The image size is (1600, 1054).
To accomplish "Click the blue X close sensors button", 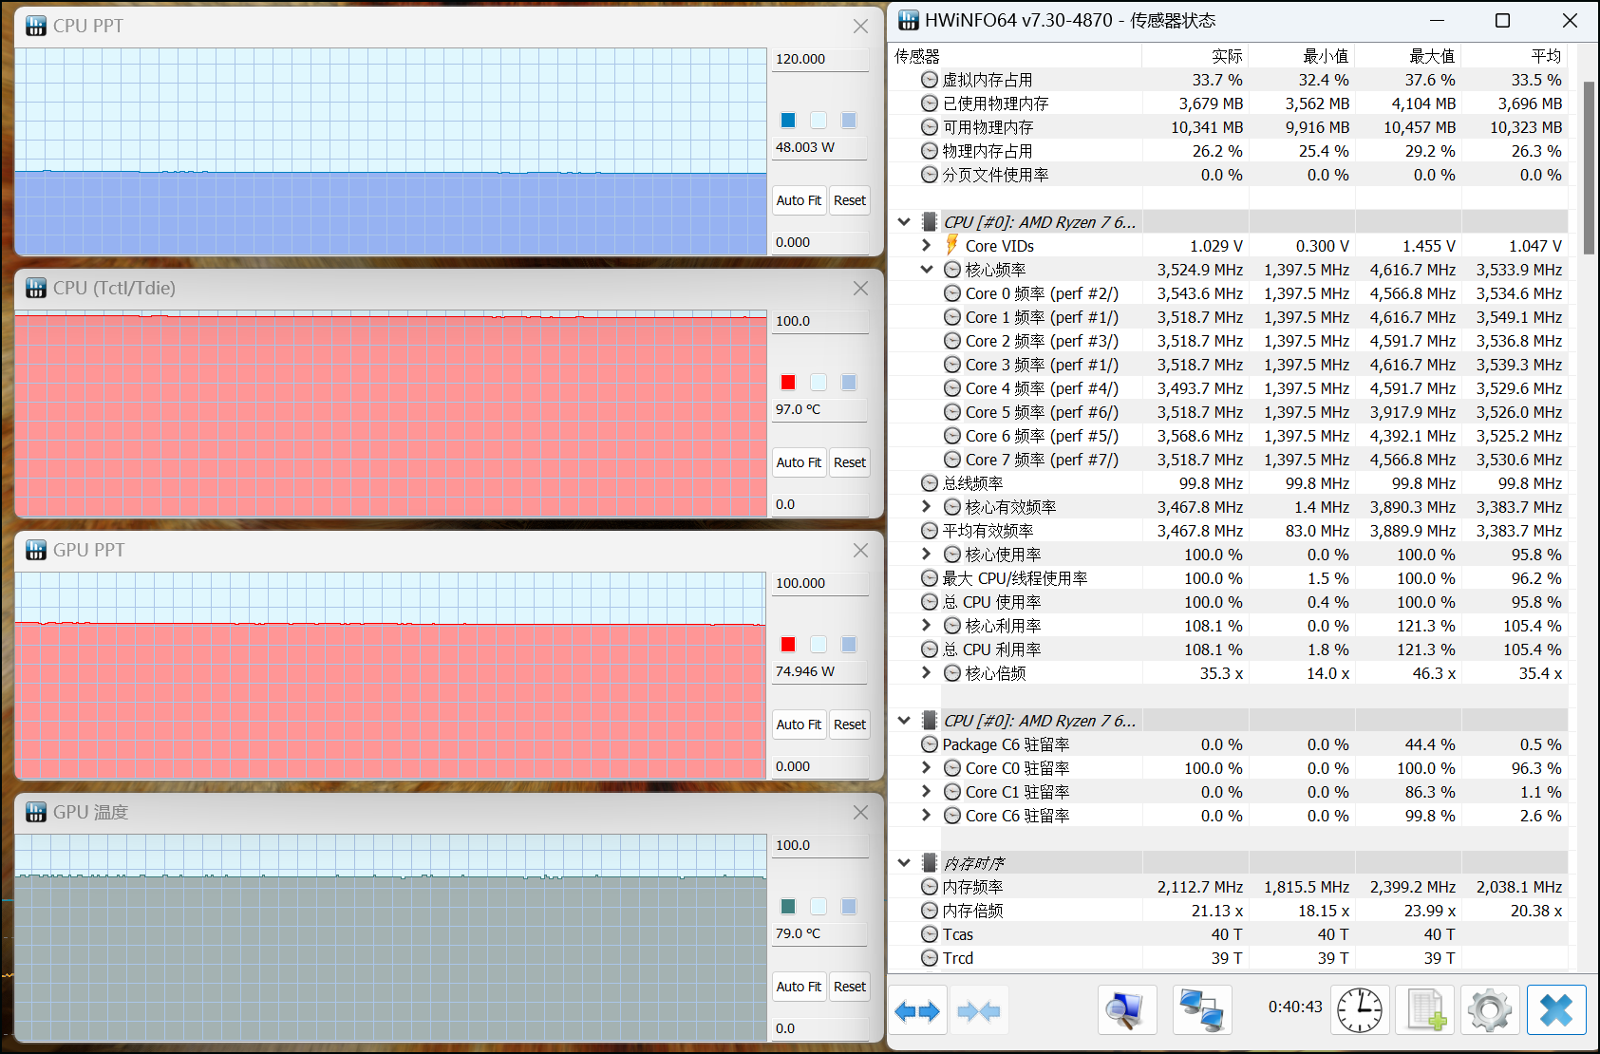I will 1556,1009.
